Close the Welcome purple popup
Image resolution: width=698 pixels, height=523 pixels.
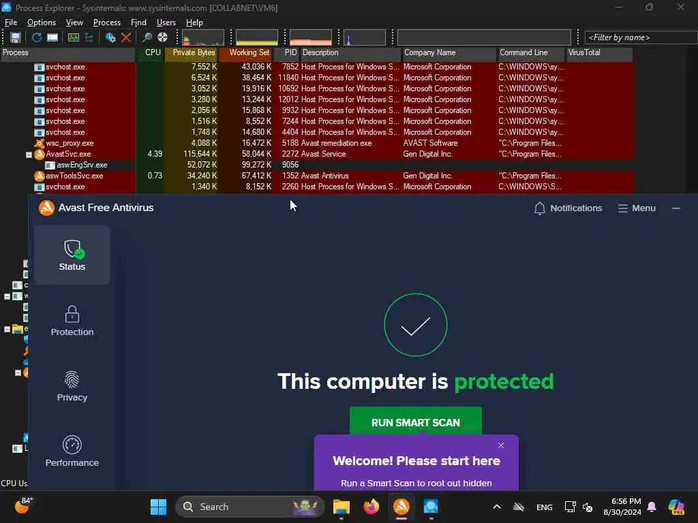[501, 445]
